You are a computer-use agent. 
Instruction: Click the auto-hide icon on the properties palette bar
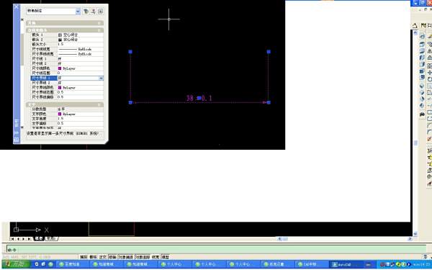click(x=17, y=133)
